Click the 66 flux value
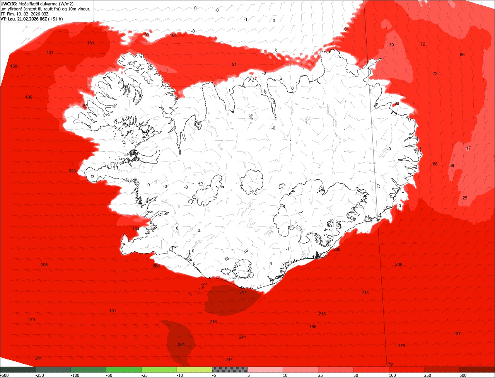This screenshot has height=378, width=495. 462,54
